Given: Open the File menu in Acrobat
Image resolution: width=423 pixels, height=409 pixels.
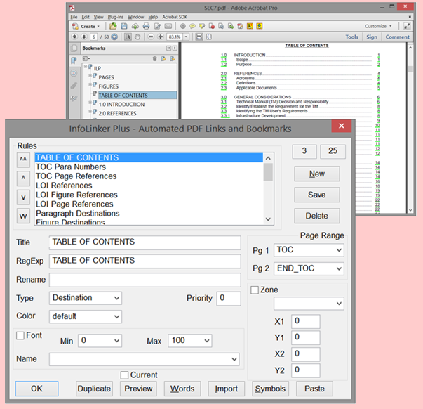Looking at the screenshot, I should click(x=74, y=17).
